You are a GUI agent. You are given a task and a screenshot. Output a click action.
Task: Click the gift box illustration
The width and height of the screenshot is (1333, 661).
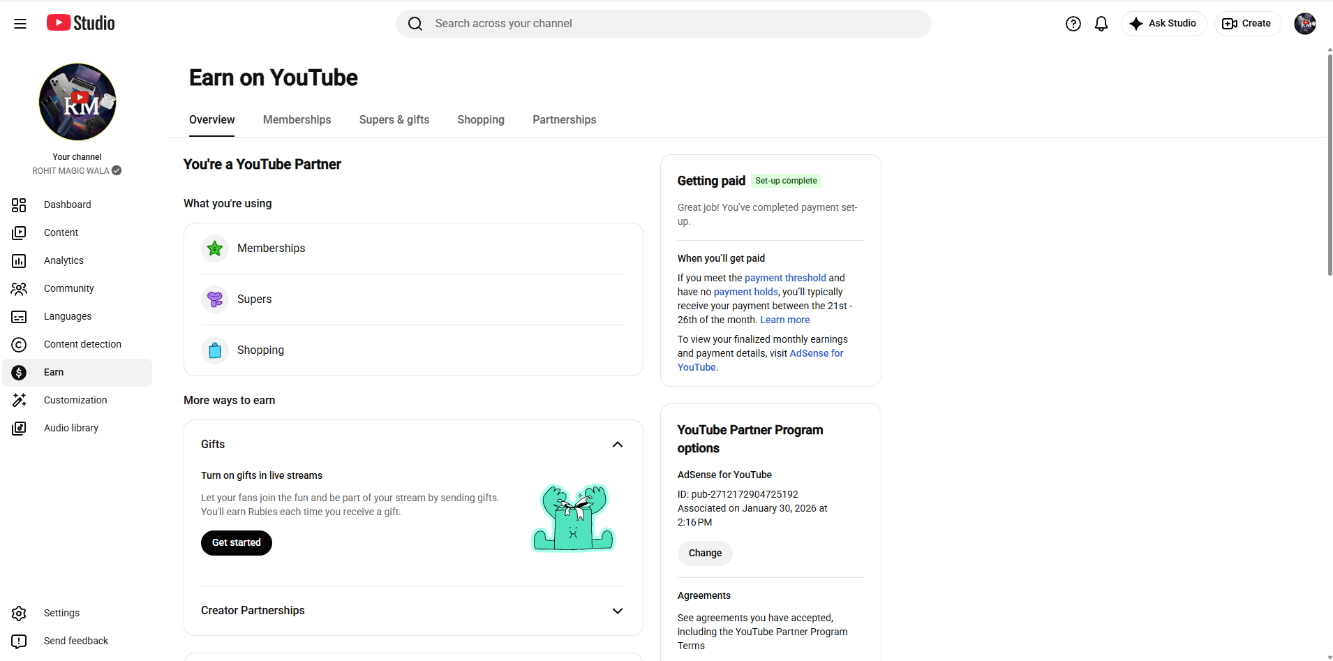[573, 517]
